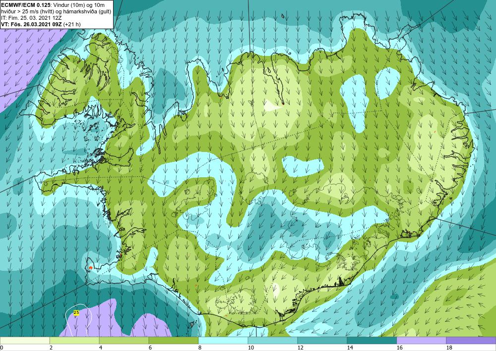Click the '0' scale label
Screen dimensions: 496x351
click(1, 348)
